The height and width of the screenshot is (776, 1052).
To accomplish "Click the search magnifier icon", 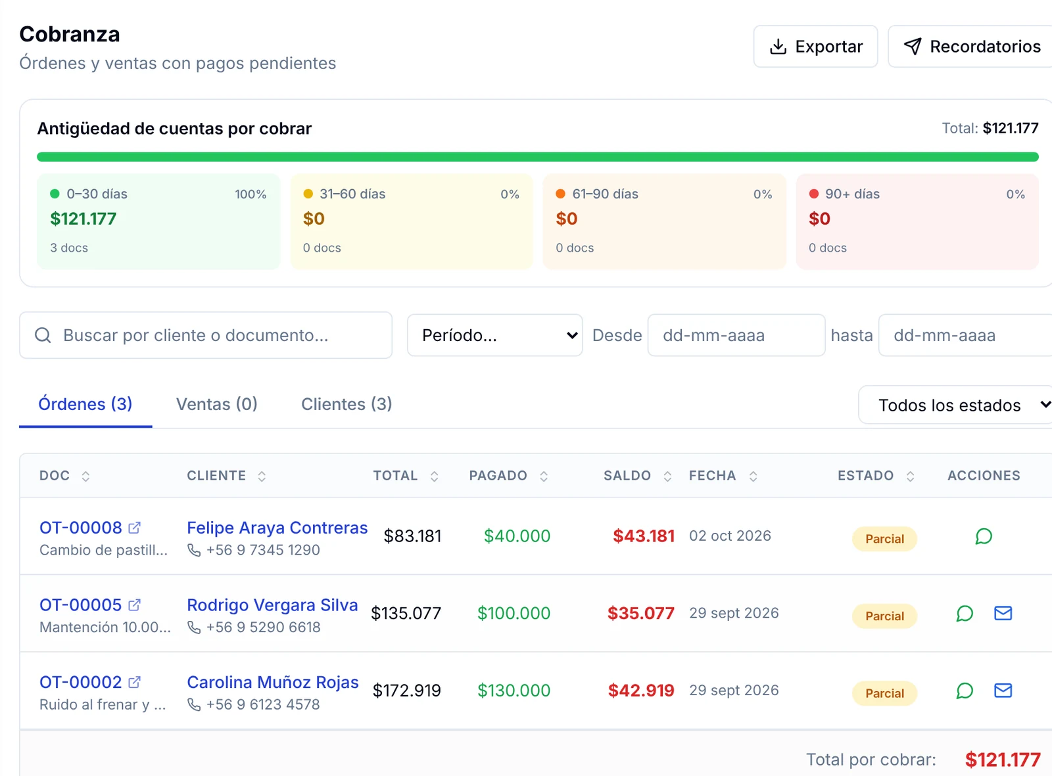I will 43,335.
